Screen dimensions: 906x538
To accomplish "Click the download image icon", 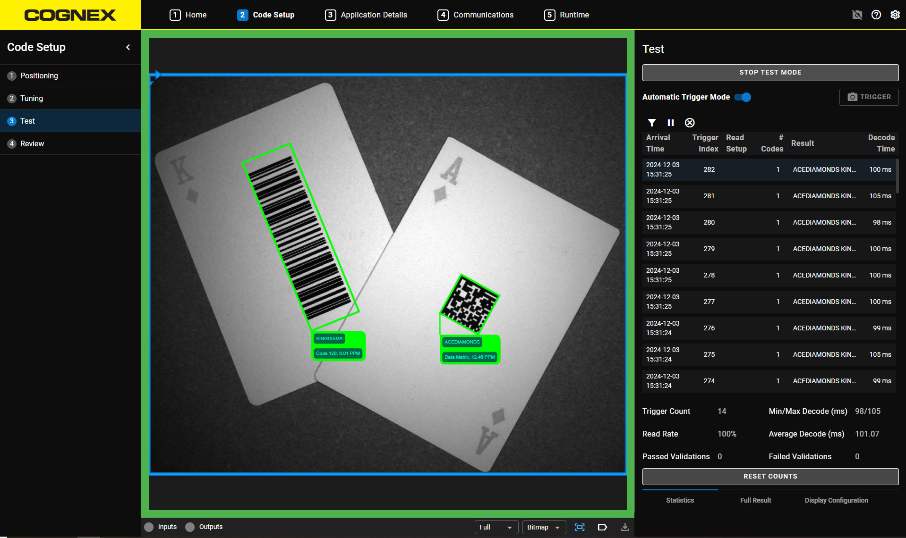I will 625,527.
